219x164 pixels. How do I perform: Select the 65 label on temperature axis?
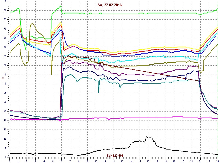pos(5,38)
